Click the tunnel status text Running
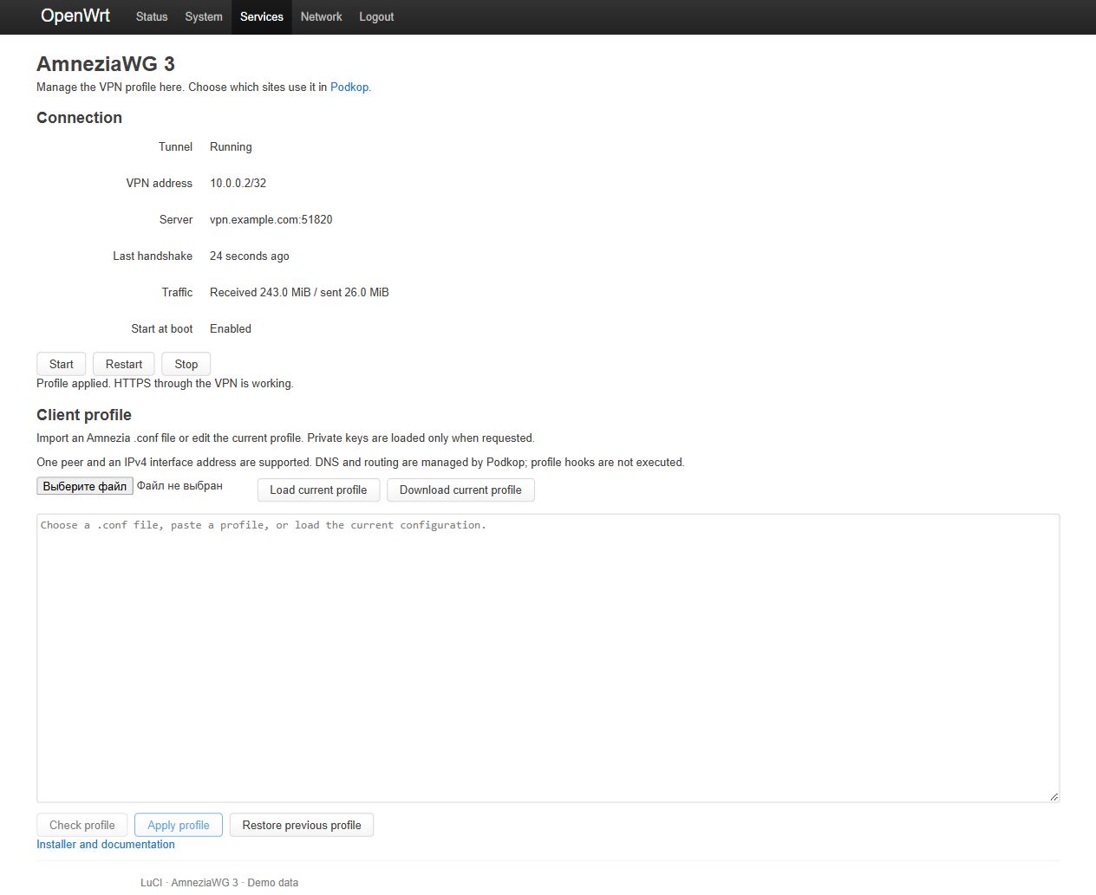This screenshot has width=1096, height=895. pyautogui.click(x=231, y=146)
